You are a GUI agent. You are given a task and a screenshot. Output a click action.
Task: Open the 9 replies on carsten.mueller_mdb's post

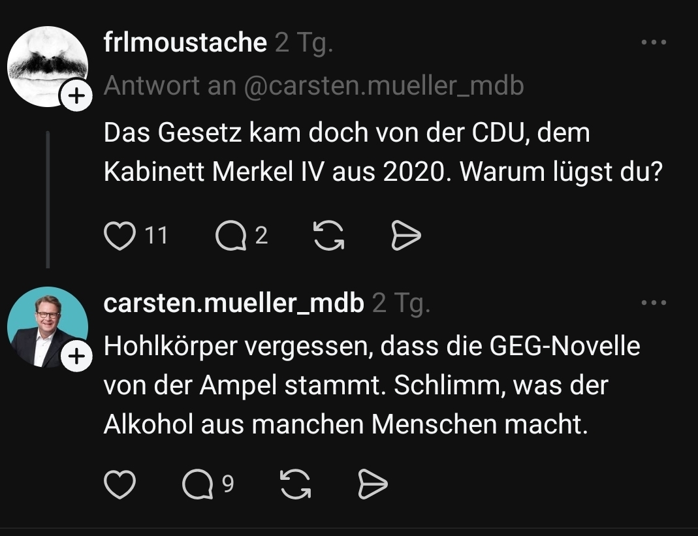(198, 484)
